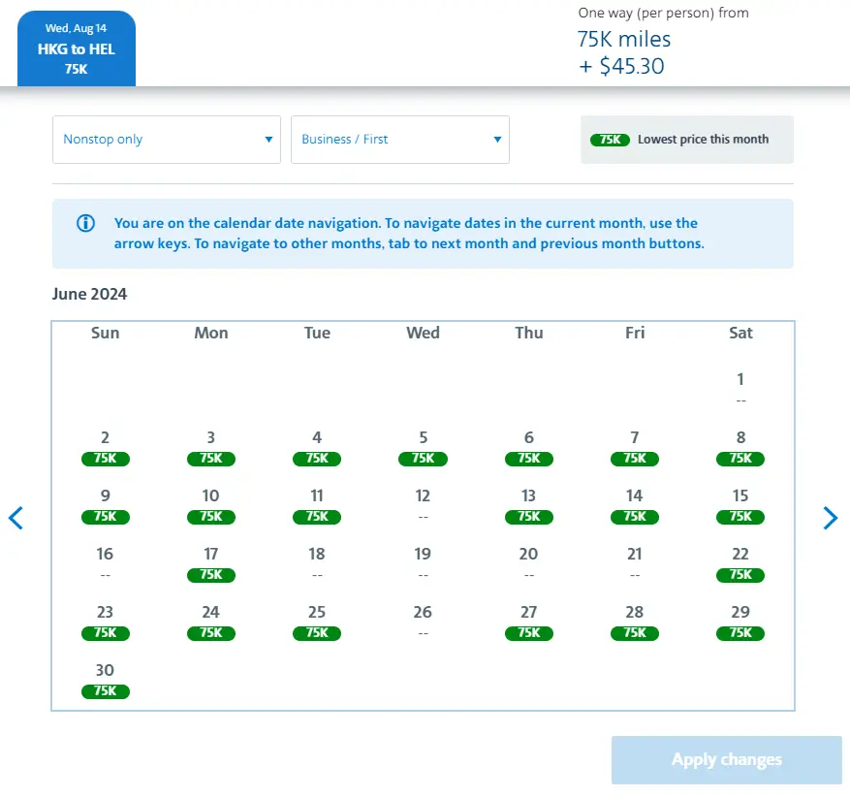Go to previous month with left arrow
The image size is (850, 799).
16,518
